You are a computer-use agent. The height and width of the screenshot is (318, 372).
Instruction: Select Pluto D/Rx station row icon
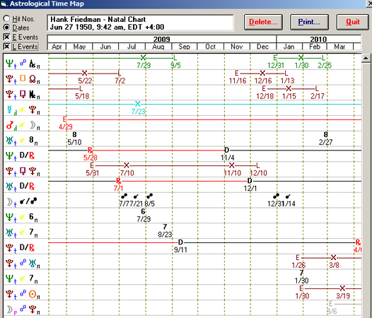coord(21,248)
